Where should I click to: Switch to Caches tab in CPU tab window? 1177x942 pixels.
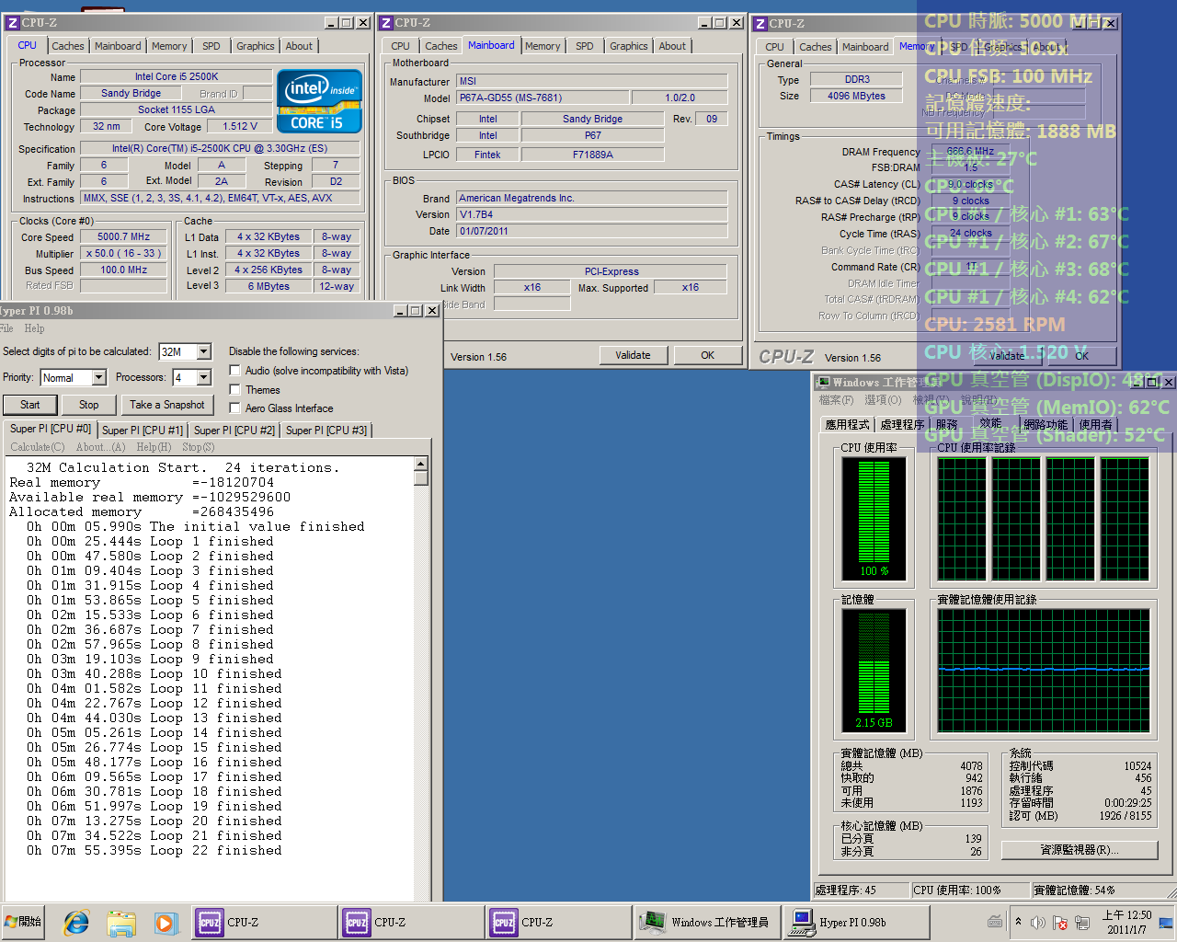tap(67, 46)
